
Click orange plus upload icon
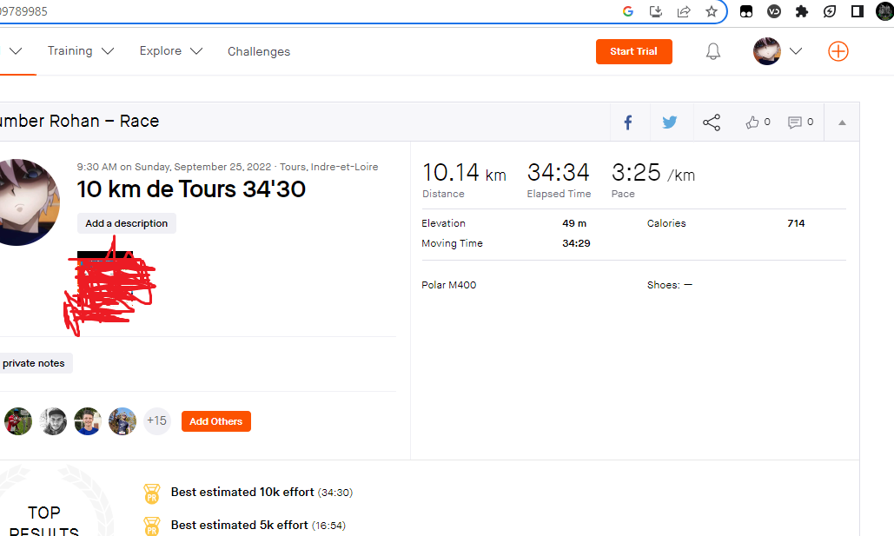pyautogui.click(x=838, y=51)
